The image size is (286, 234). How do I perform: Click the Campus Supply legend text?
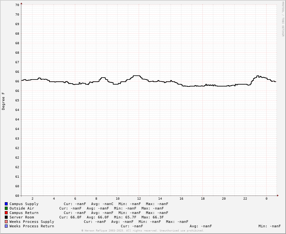coord(24,204)
